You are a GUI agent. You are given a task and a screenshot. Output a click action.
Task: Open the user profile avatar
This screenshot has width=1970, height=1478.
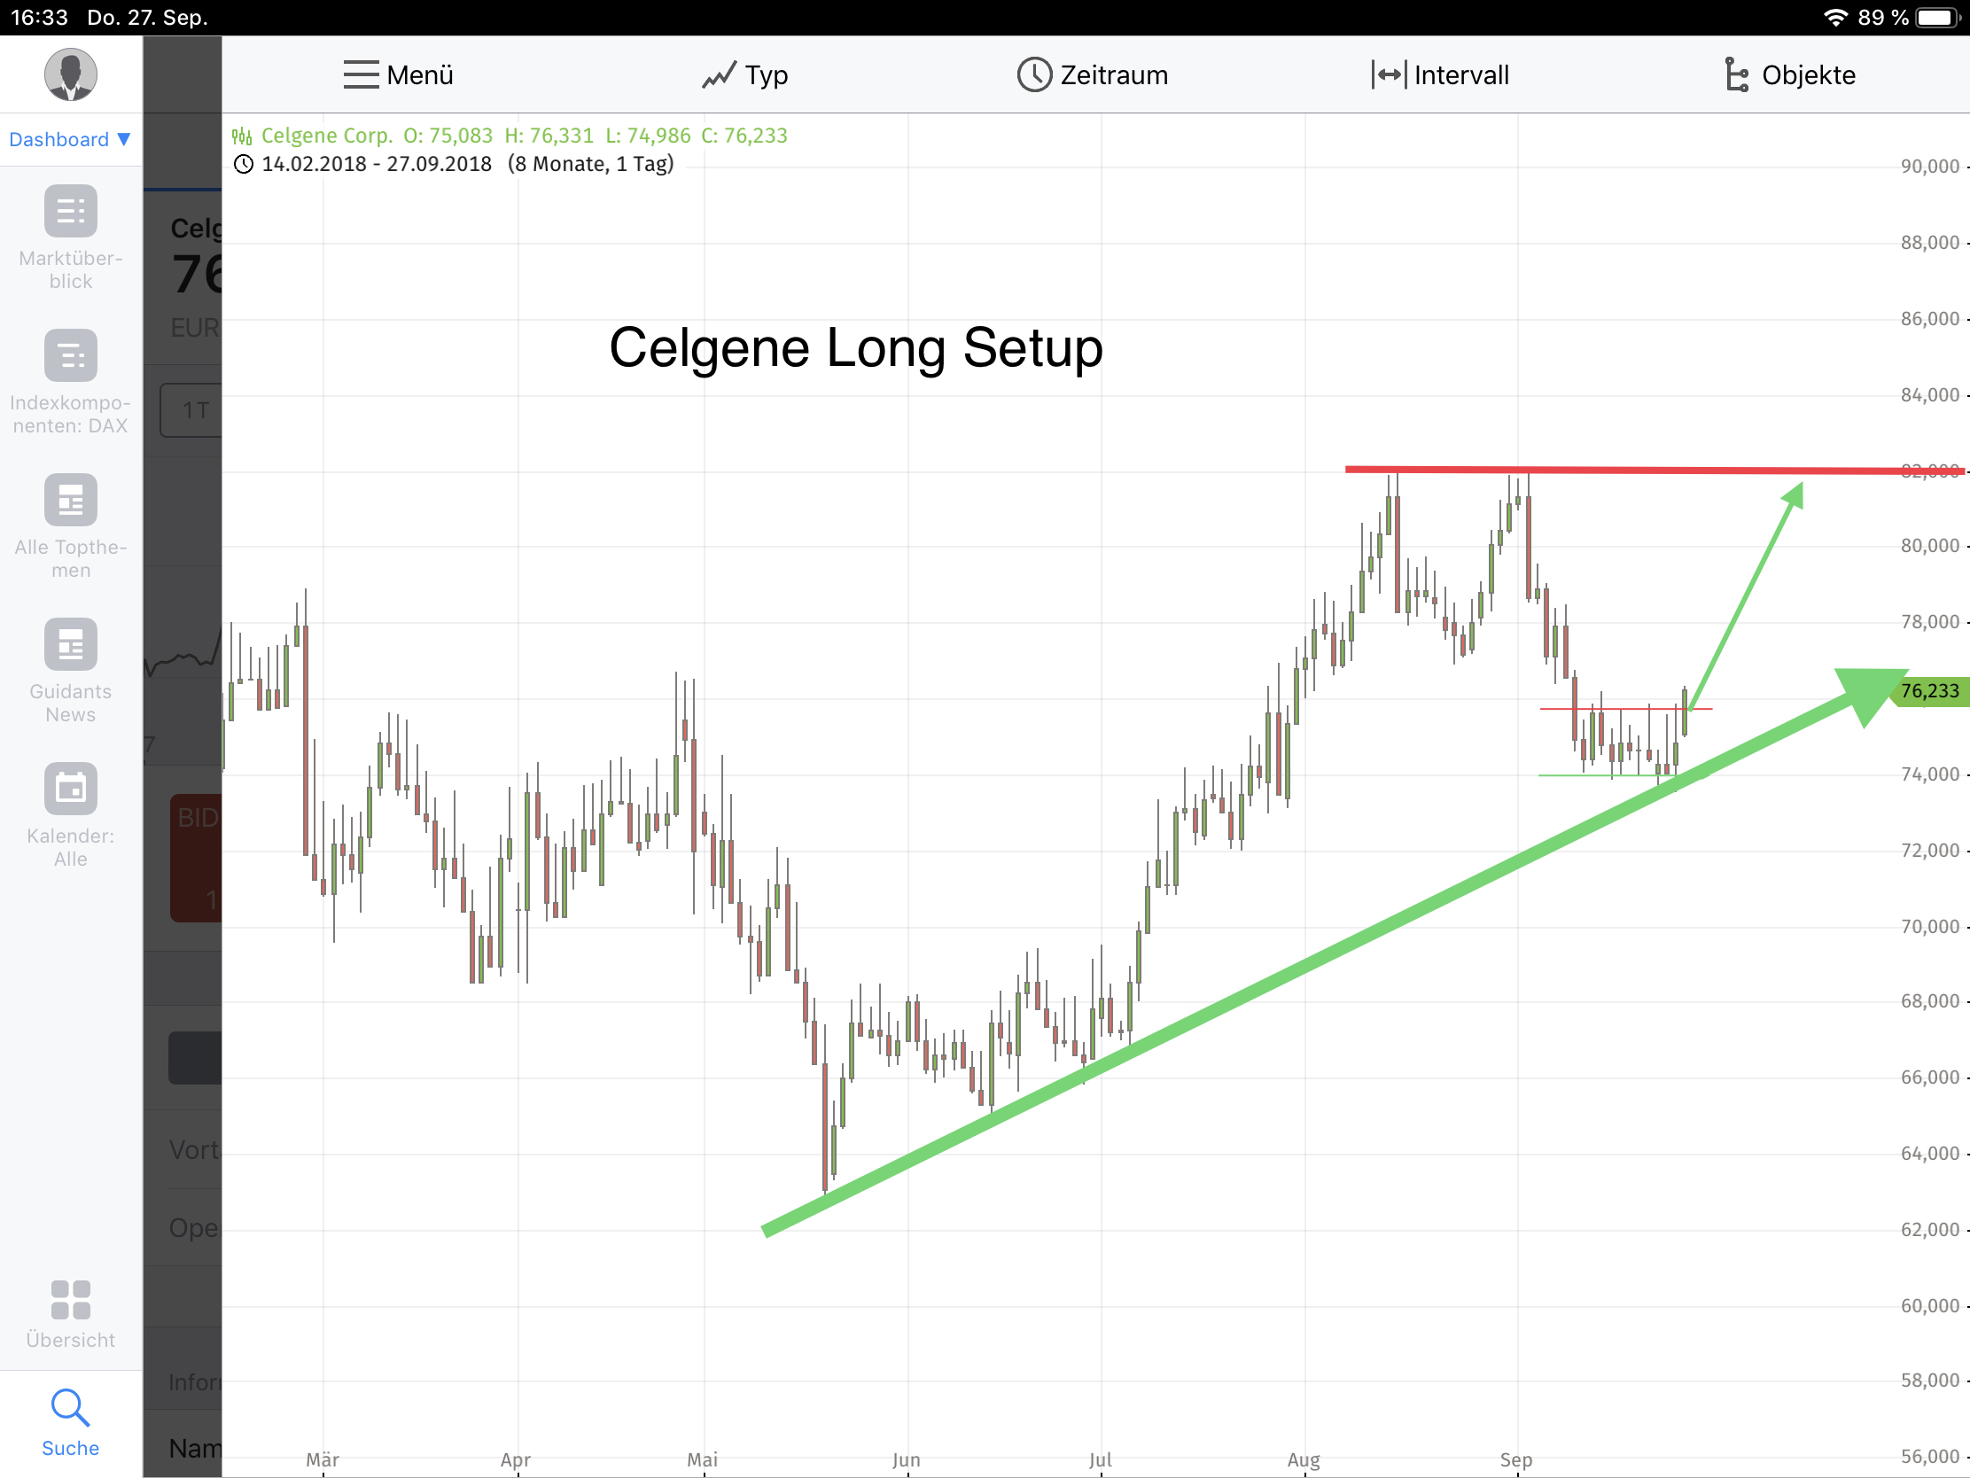click(x=70, y=74)
